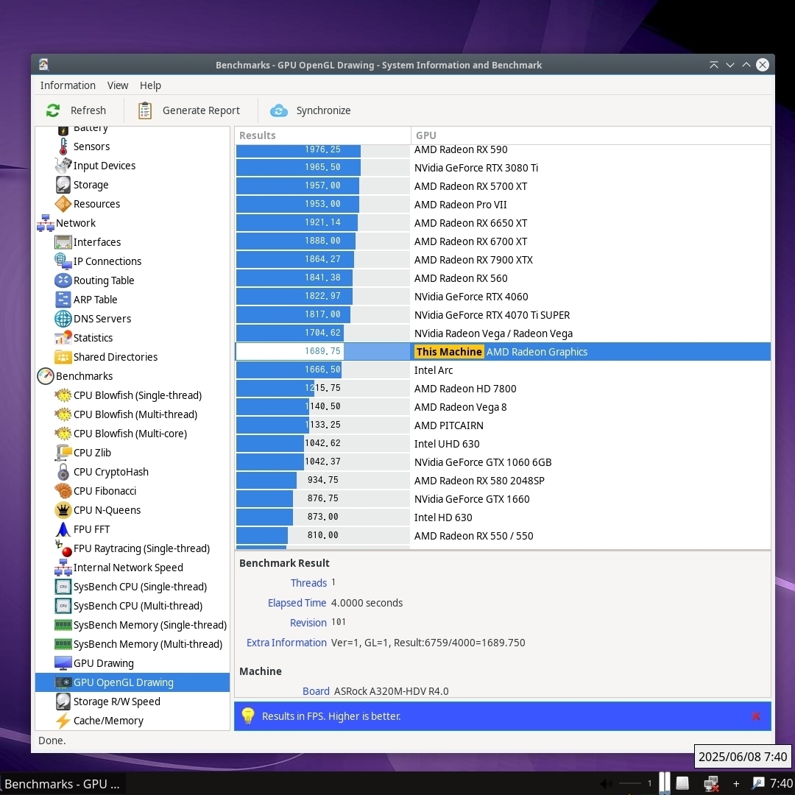Open the View menu
Screen dimensions: 795x795
point(118,85)
